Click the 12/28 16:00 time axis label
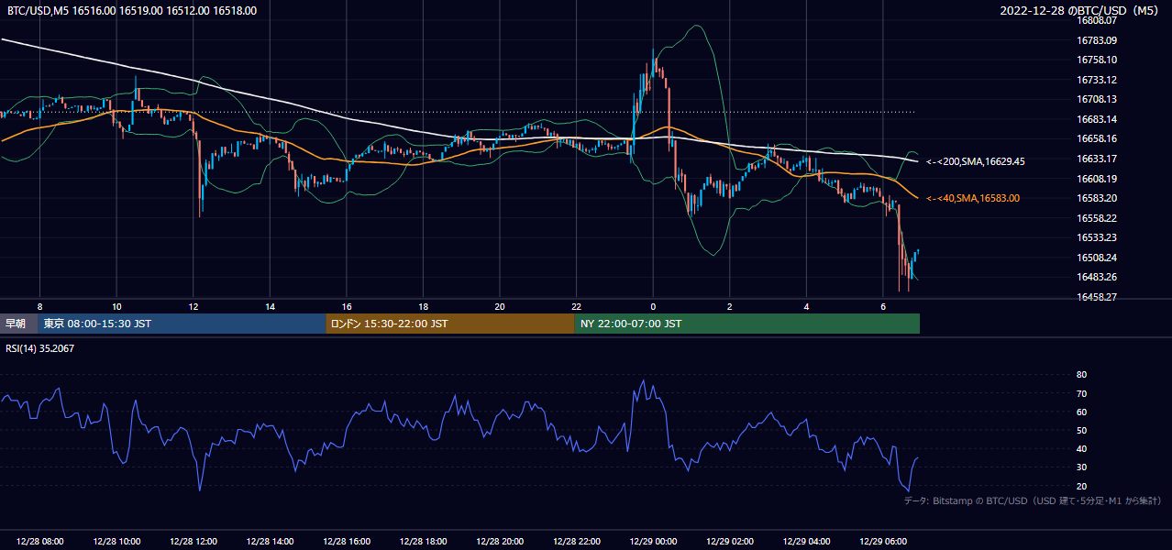 [347, 542]
